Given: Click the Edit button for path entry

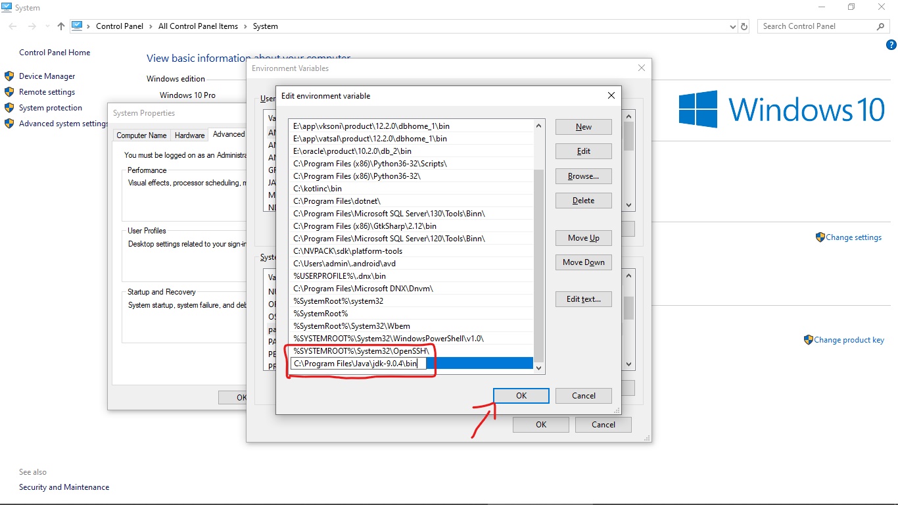Looking at the screenshot, I should (x=584, y=151).
